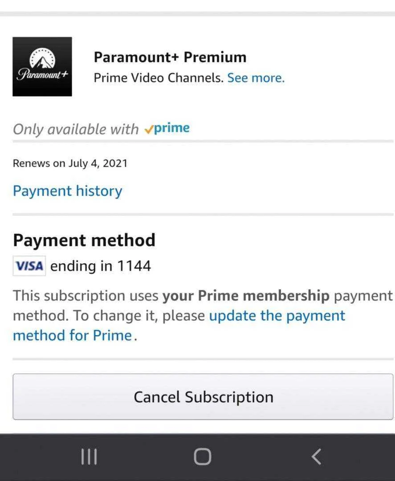
Task: Open the See more link
Action: tap(256, 77)
